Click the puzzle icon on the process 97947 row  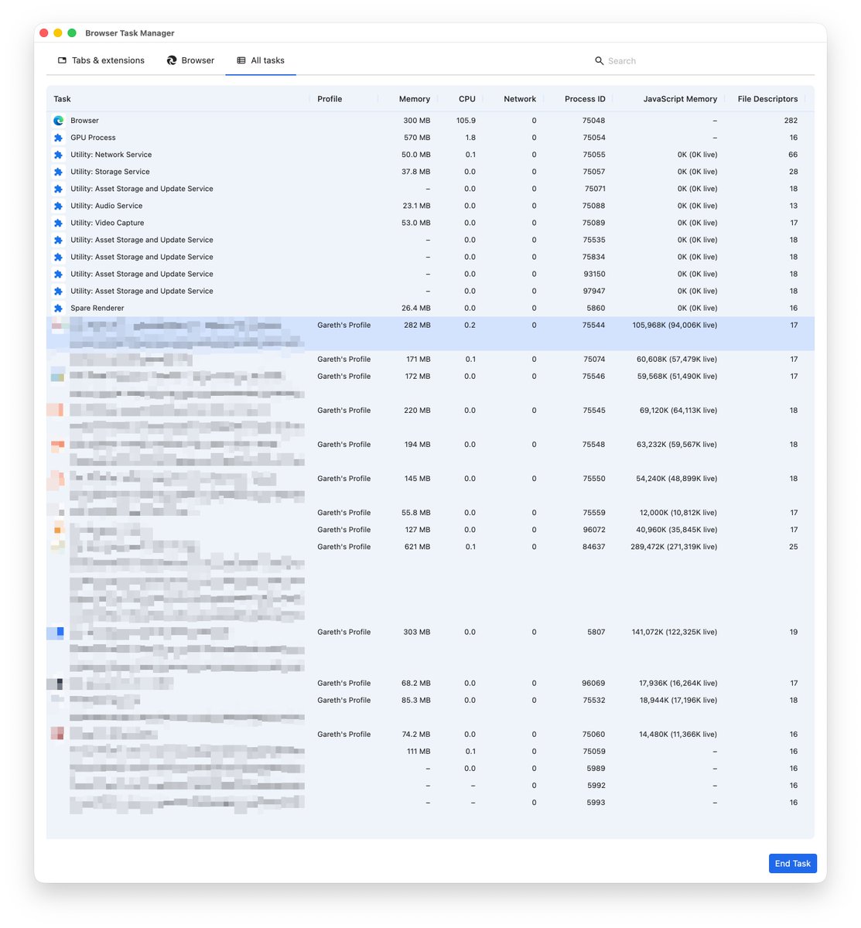[x=58, y=291]
